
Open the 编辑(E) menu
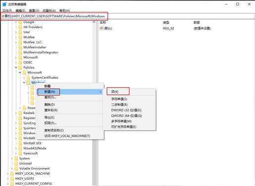pyautogui.click(x=20, y=11)
